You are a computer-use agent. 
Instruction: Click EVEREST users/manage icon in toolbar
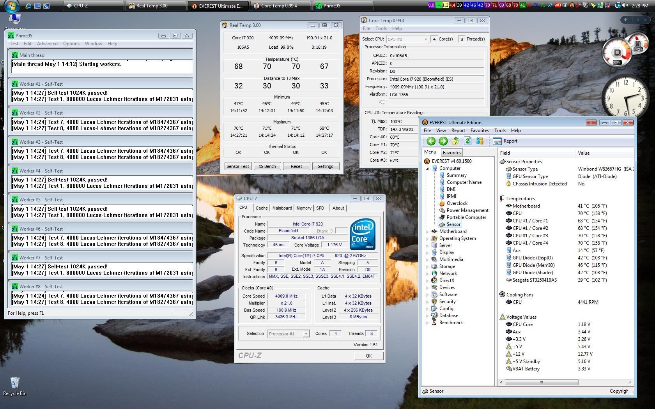[x=480, y=141]
